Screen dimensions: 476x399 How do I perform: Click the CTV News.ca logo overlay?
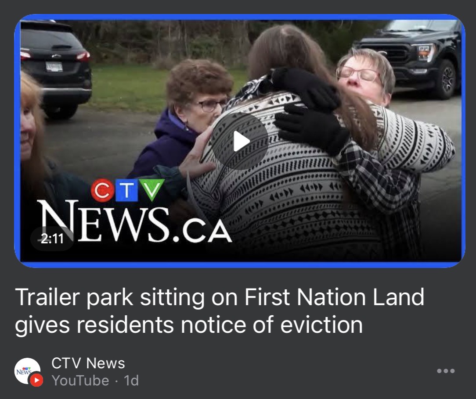click(x=133, y=211)
